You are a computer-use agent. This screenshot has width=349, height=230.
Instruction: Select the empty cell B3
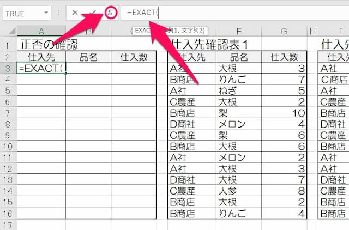(88, 68)
